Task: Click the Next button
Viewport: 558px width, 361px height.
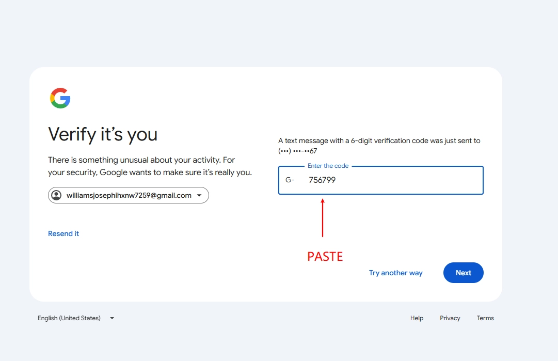Action: (x=464, y=273)
